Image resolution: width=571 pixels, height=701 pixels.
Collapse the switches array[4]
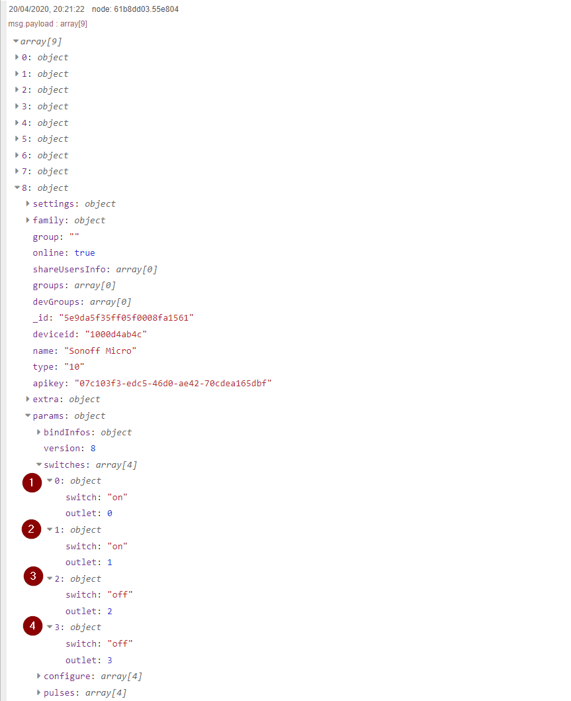(39, 464)
